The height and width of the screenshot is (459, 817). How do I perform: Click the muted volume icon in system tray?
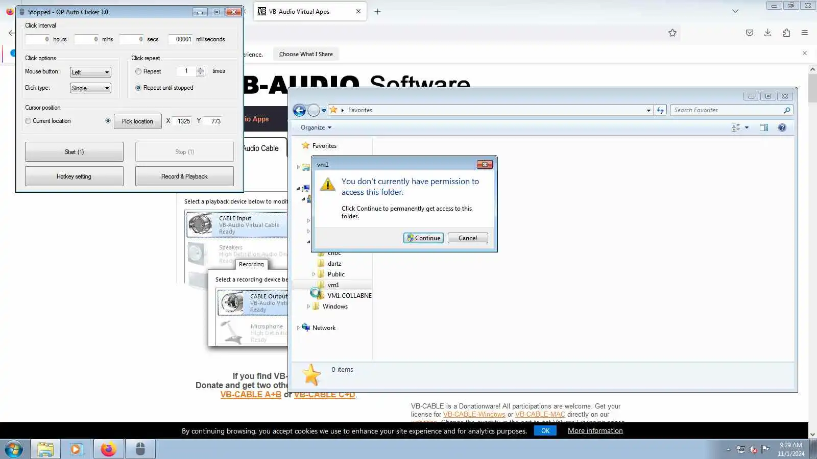[x=753, y=449]
